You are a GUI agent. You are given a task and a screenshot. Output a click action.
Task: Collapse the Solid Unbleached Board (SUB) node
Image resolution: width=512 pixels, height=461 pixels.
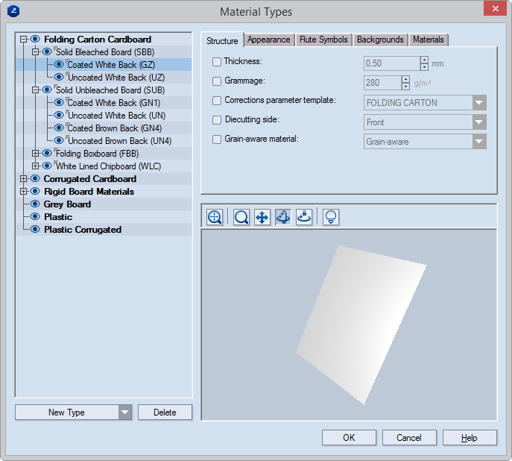pyautogui.click(x=35, y=90)
